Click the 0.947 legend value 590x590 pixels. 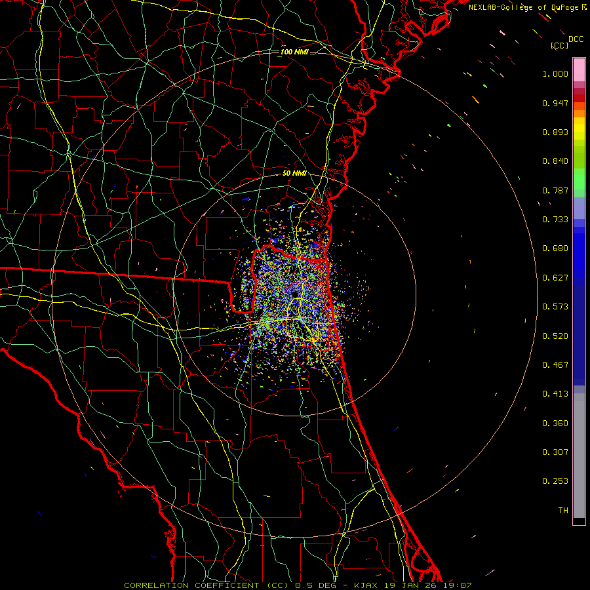point(555,103)
